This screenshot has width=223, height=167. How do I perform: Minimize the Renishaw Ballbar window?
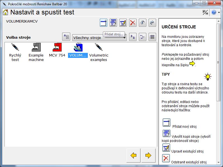[197, 3]
